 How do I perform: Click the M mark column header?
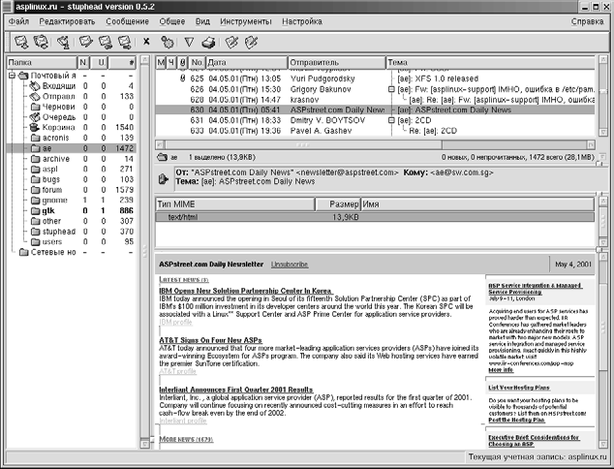tap(162, 63)
